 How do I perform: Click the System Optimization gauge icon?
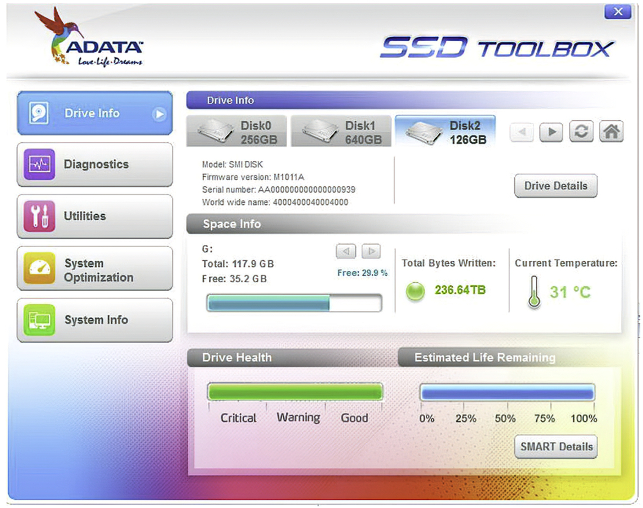click(x=39, y=268)
